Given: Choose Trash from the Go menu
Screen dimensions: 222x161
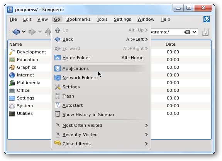Looking at the screenshot, I should point(101,96).
